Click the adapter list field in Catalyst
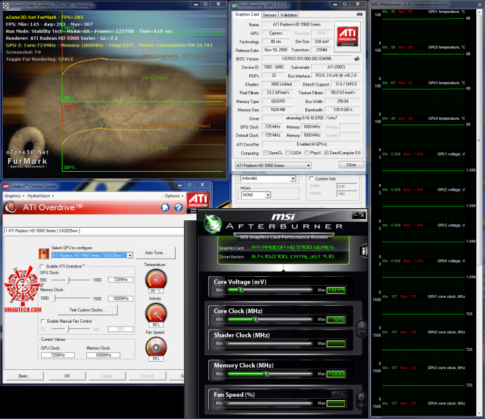This screenshot has width=485, height=419. pos(94,230)
